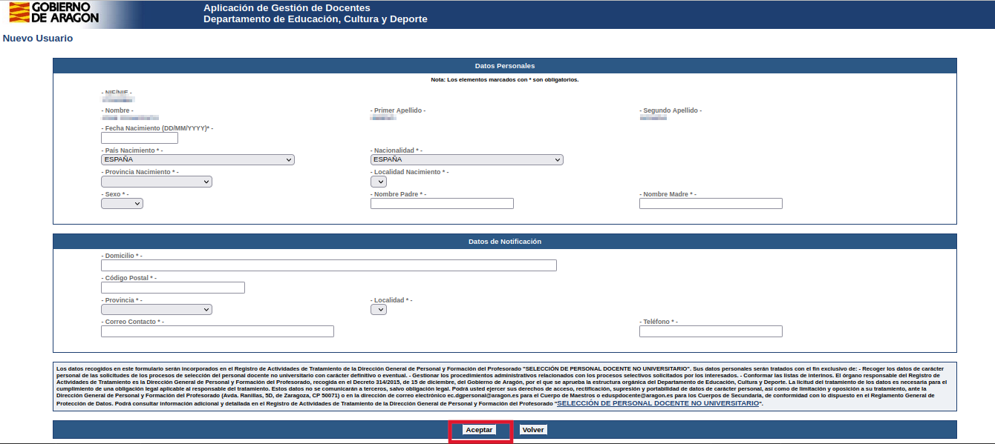Expand the notification Localidad dropdown
Viewport: 995px width, 444px height.
pos(379,310)
